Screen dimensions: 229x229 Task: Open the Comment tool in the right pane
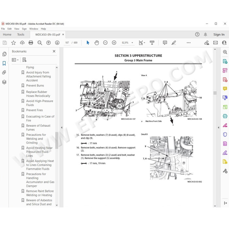(225, 89)
